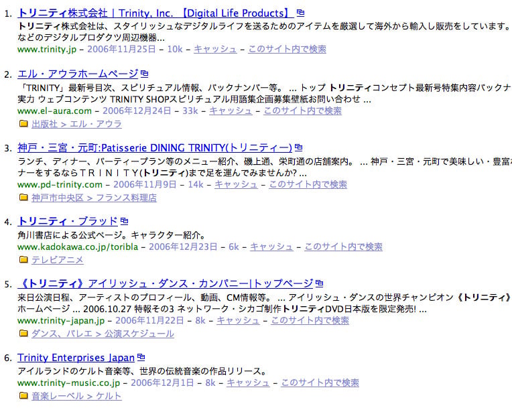Open new-window icon beside Trinity Enterprises Japan
The image size is (512, 408).
(141, 357)
